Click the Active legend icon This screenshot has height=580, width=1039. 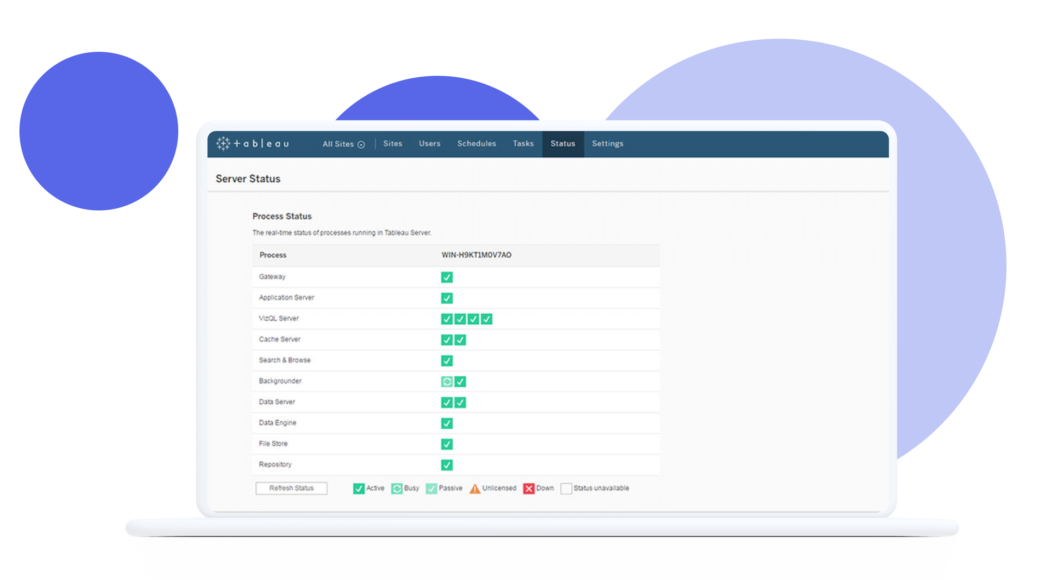(359, 489)
